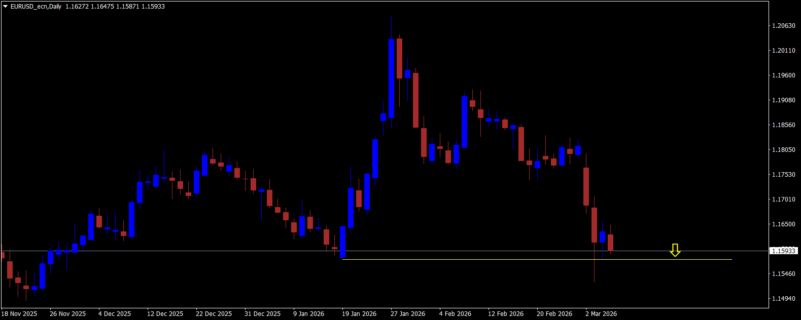Click the EURUSD_ecn,Daily chart title

[x=36, y=7]
